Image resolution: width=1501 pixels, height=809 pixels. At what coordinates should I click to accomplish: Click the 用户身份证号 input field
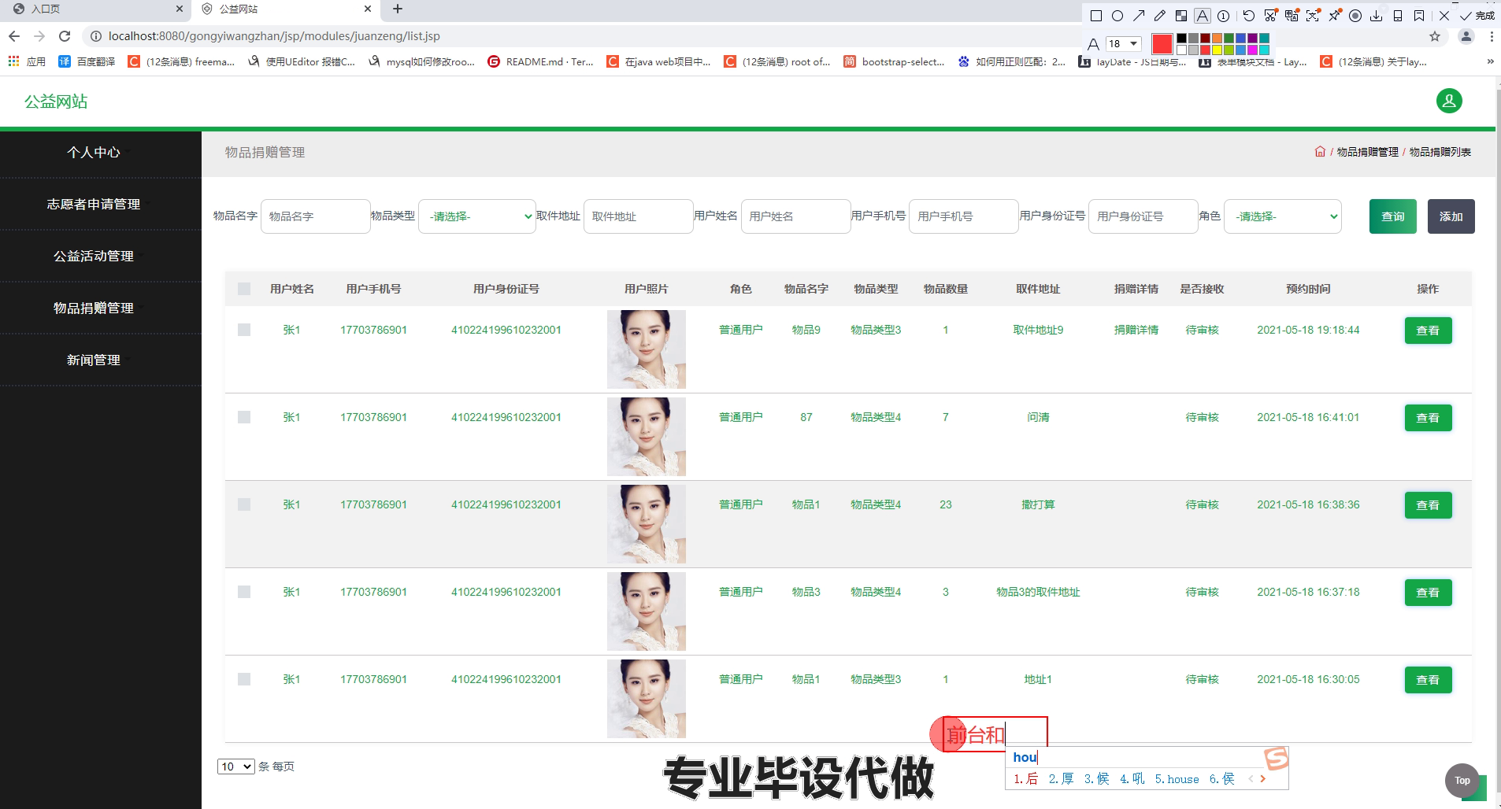click(x=1143, y=216)
